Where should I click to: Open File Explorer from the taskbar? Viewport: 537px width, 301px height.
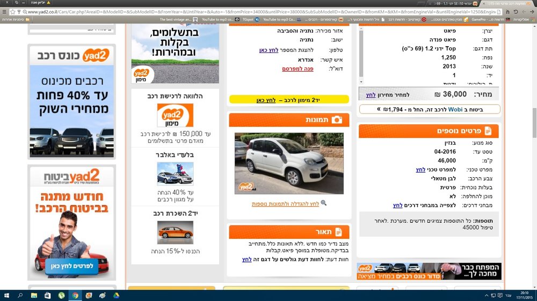coord(34,295)
